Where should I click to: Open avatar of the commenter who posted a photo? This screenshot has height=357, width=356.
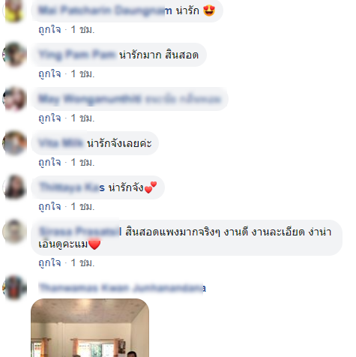tap(14, 288)
